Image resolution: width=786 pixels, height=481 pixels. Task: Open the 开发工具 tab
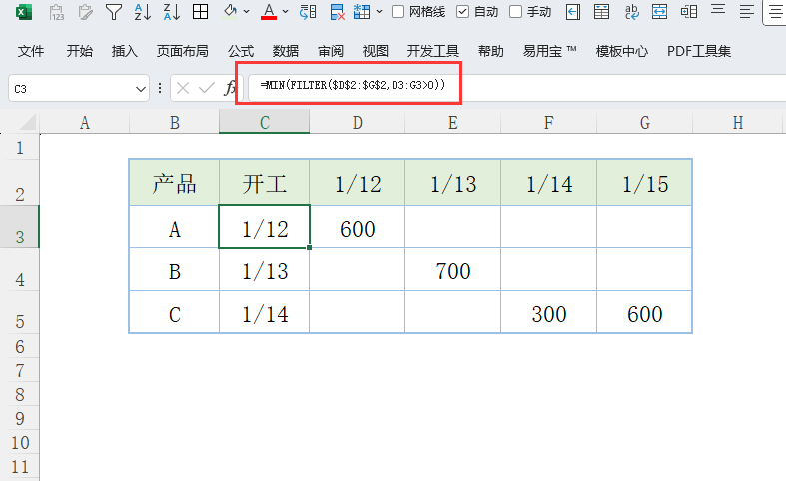click(x=433, y=51)
